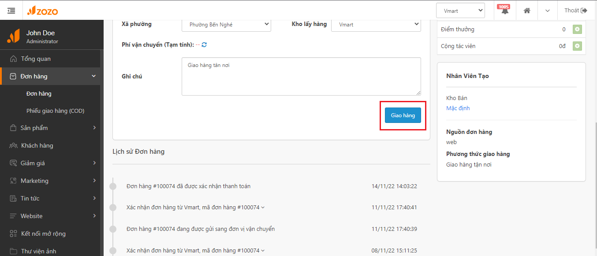Click the Lịch sử Đơn hàng heading

[x=138, y=152]
